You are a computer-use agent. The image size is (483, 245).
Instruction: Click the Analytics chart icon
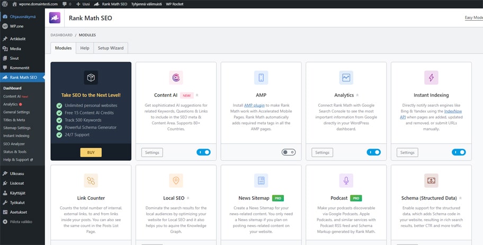pyautogui.click(x=346, y=78)
